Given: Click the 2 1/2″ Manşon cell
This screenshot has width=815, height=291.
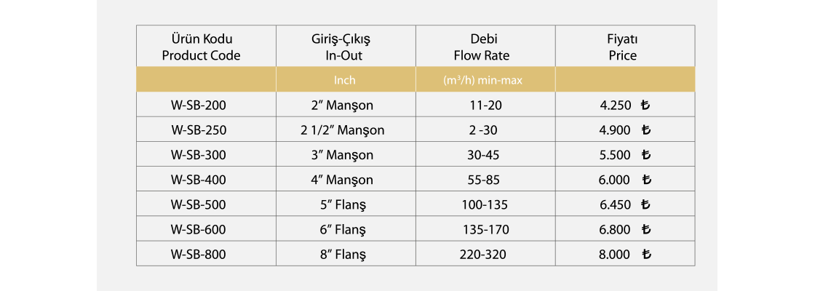Looking at the screenshot, I should point(342,130).
